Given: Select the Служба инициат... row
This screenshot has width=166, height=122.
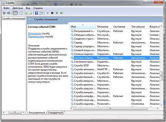Looking at the screenshot, I should tap(115, 92).
